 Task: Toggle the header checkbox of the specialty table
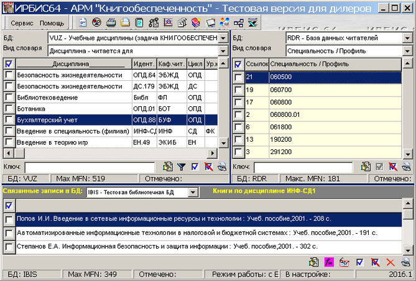[238, 64]
